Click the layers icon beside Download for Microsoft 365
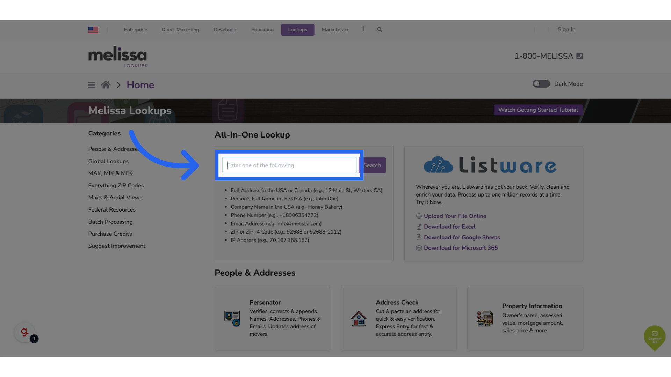The height and width of the screenshot is (377, 671). [x=419, y=248]
